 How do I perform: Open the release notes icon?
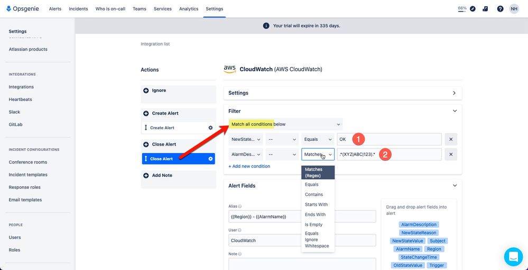(485, 9)
